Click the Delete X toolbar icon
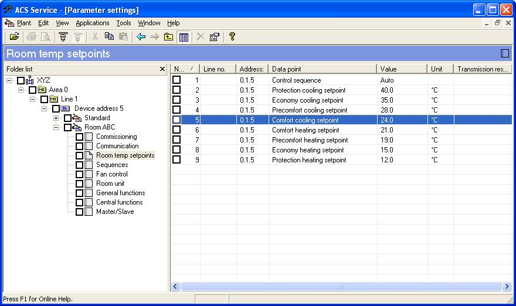This screenshot has width=516, height=306. 201,36
